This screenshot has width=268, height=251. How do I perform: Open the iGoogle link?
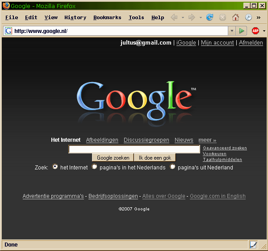pos(186,42)
